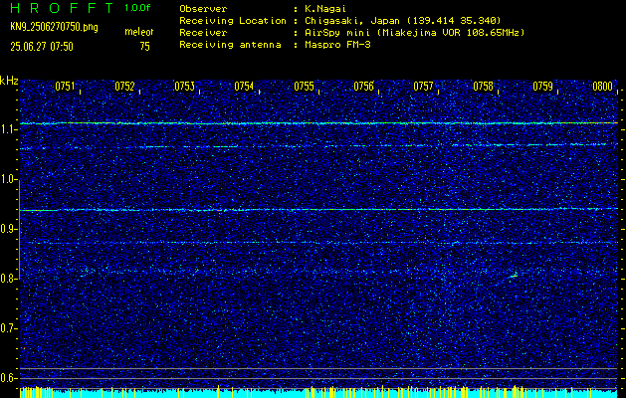
Task: Click the HROFFT title text
Action: pos(62,8)
